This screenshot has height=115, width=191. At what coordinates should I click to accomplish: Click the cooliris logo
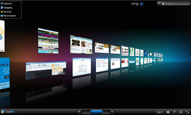pos(8,112)
